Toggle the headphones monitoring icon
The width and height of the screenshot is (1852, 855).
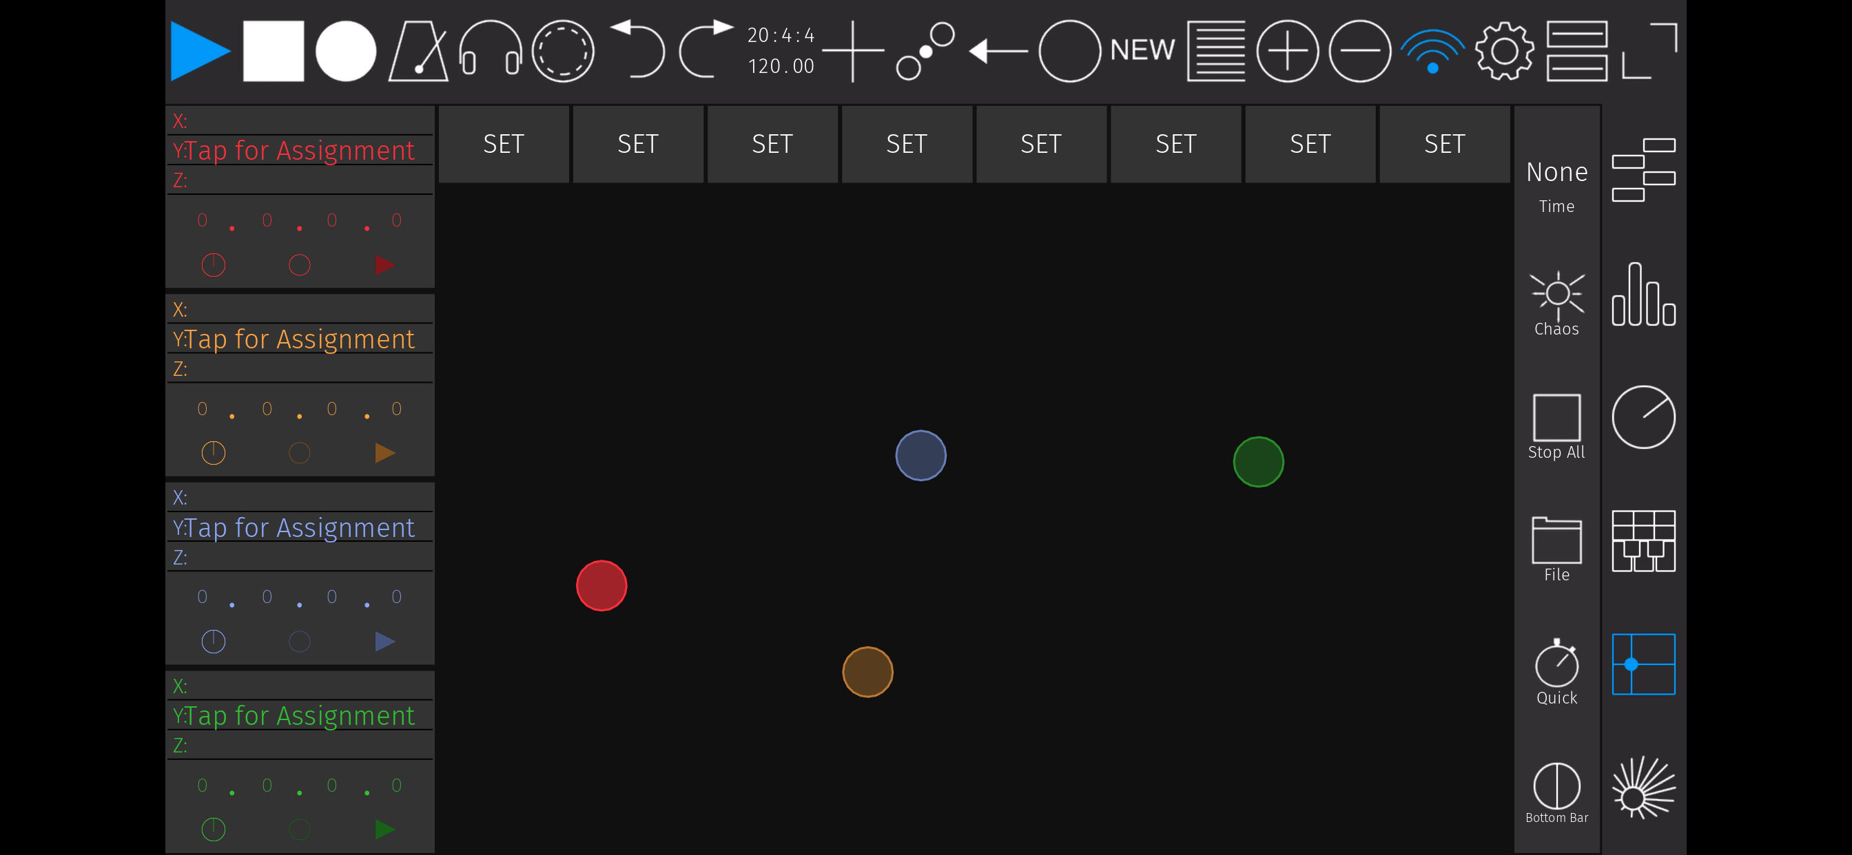point(491,51)
